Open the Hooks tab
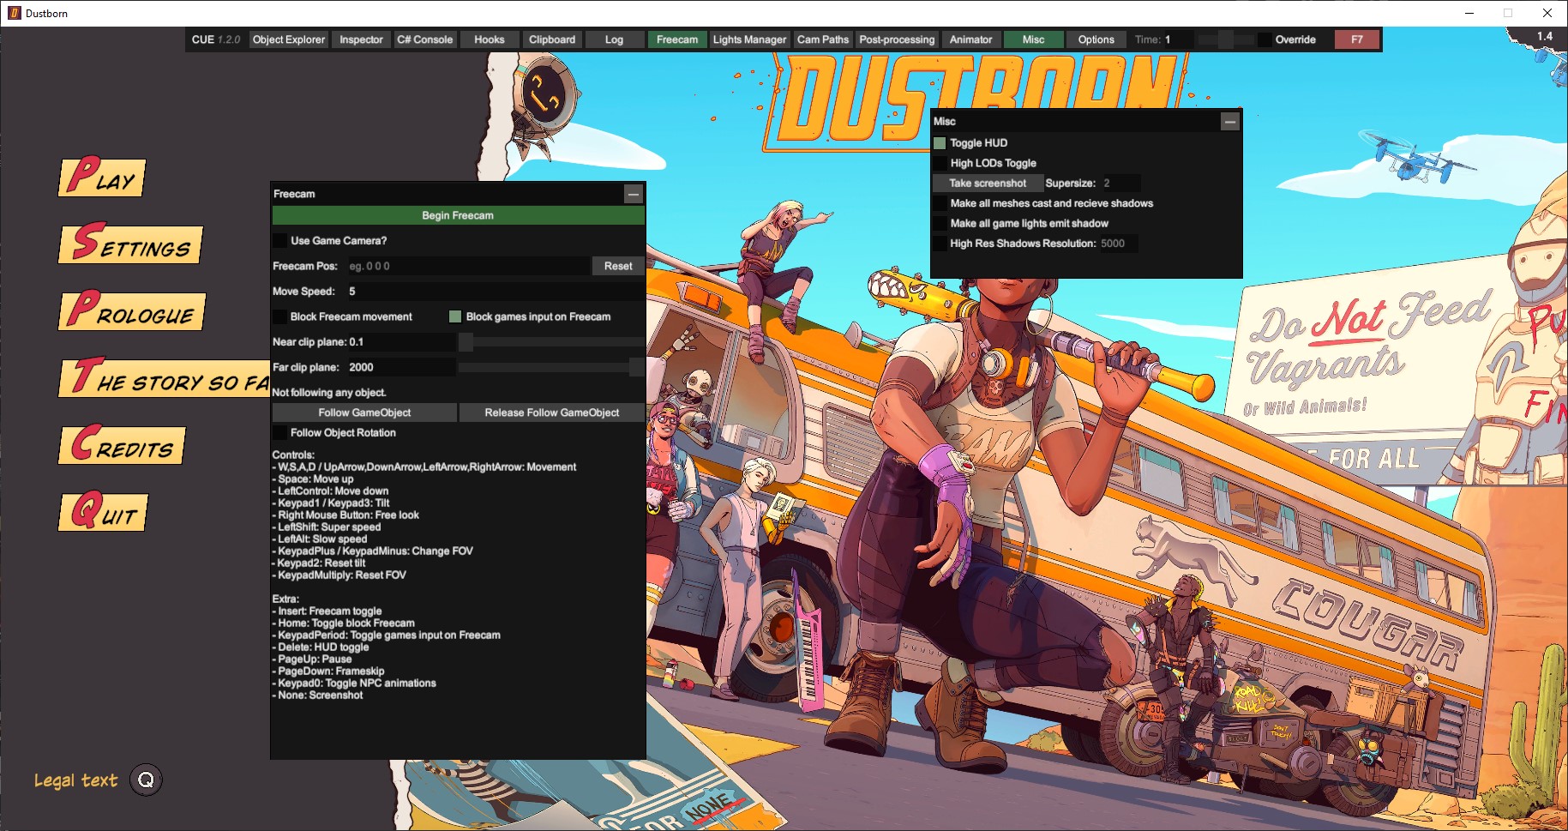Screen dimensions: 1568x831 click(x=490, y=39)
